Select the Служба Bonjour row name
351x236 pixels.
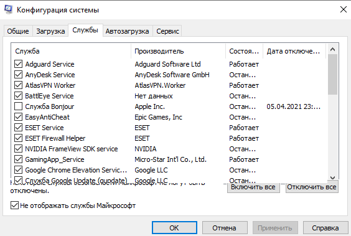tap(49, 106)
